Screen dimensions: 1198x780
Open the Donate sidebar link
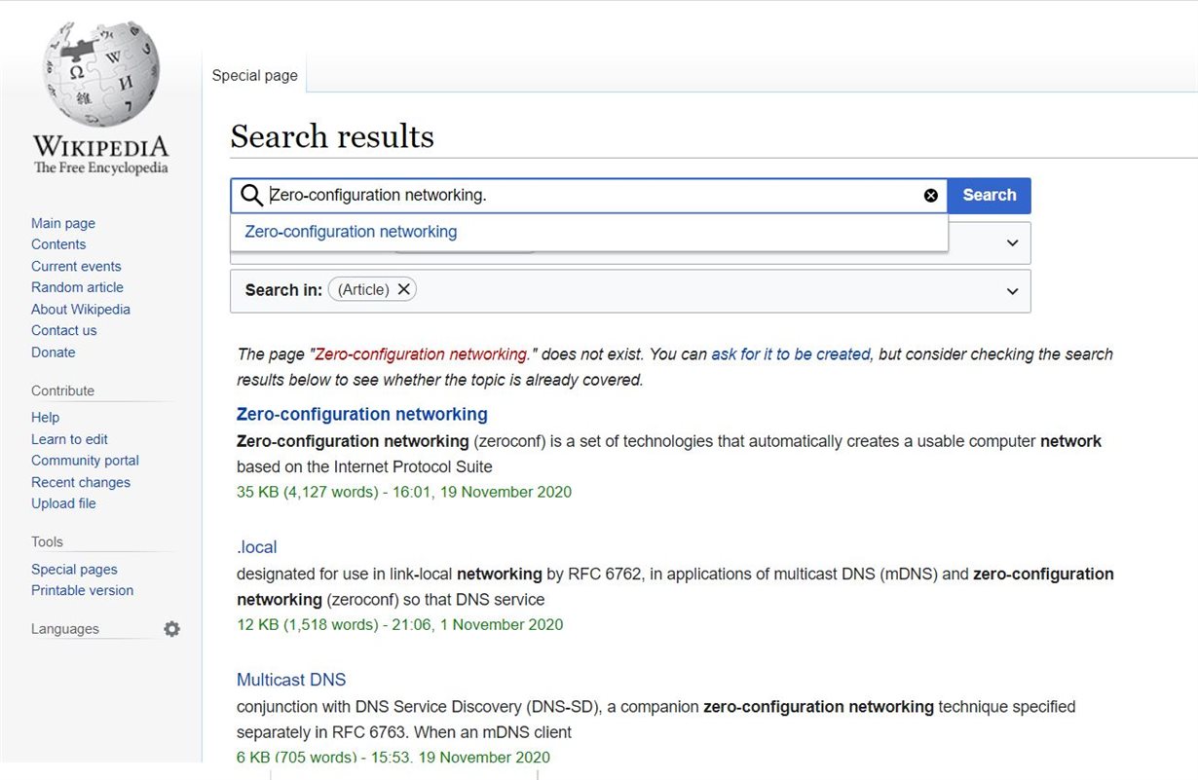[53, 352]
